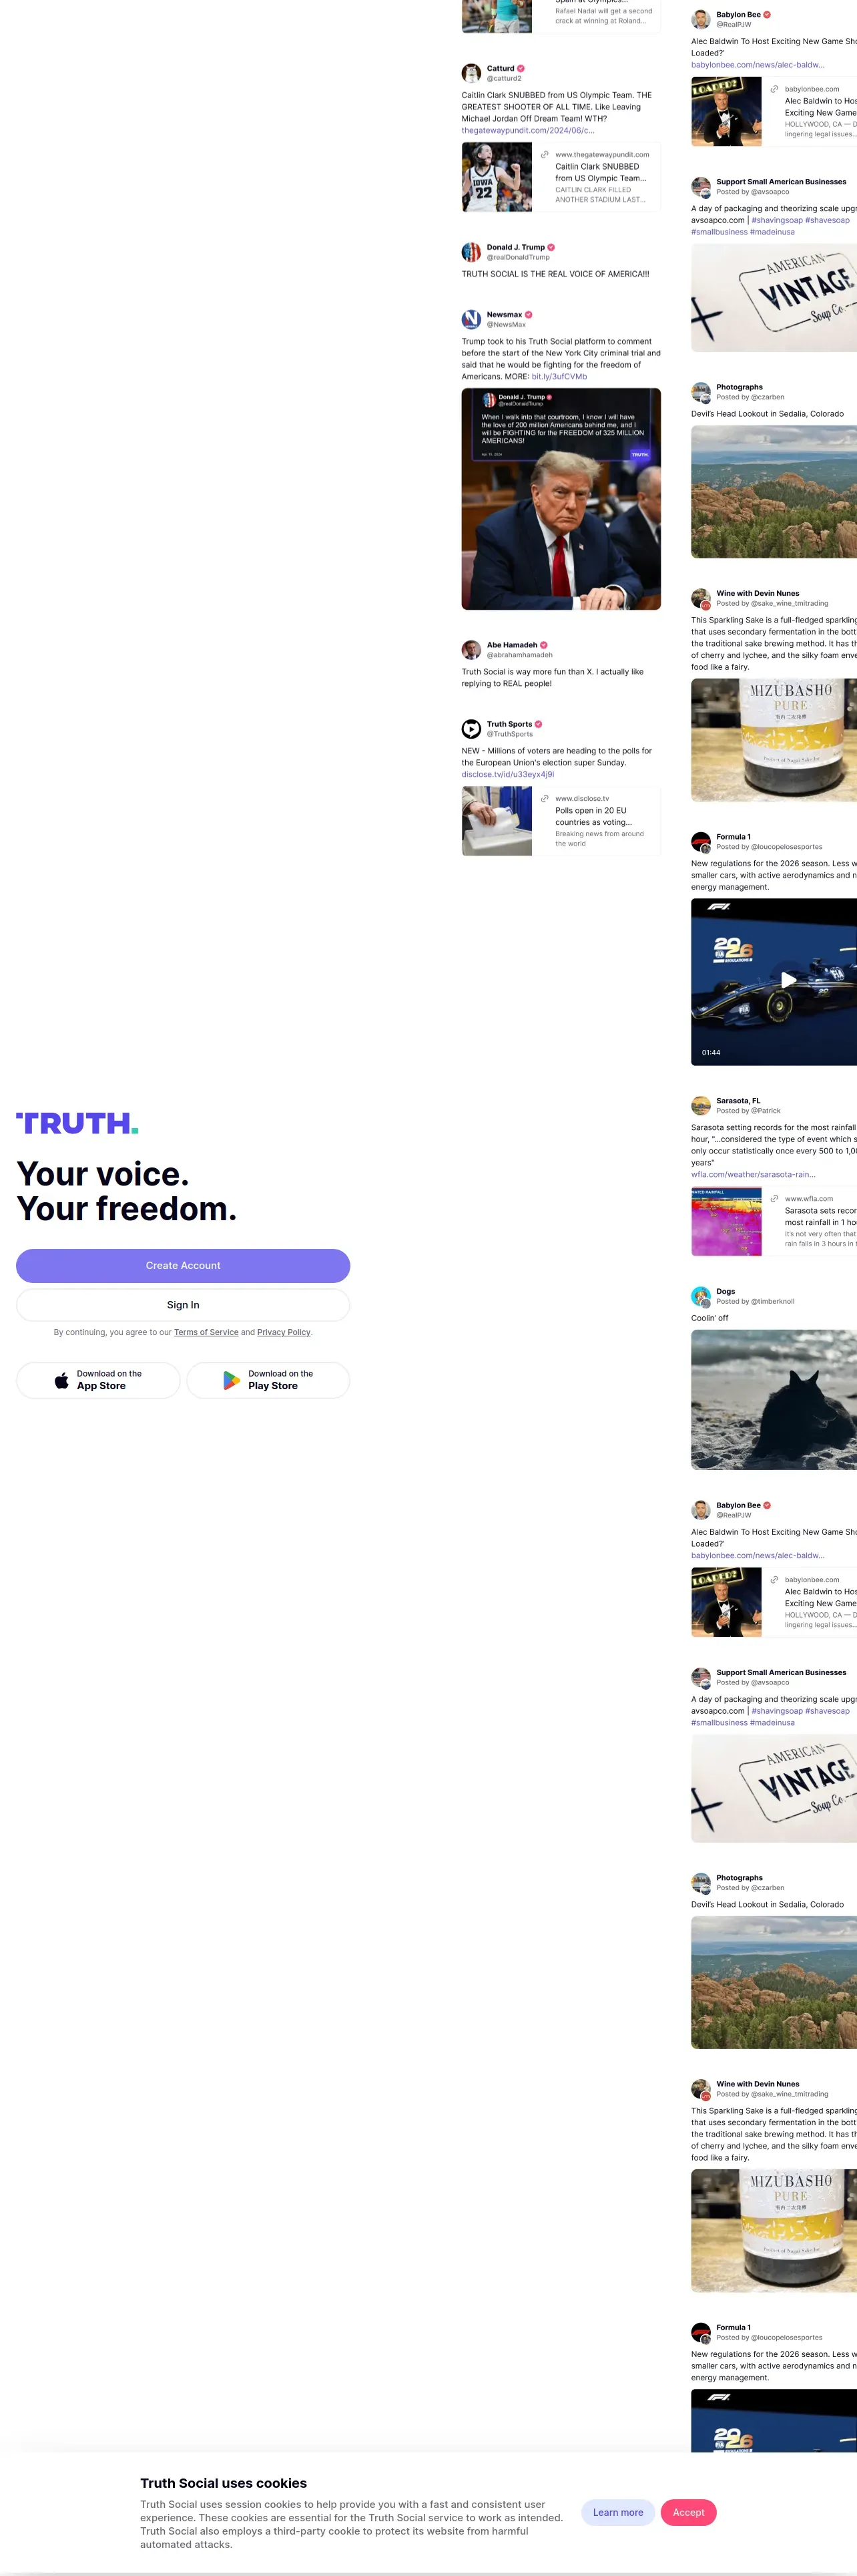857x2576 pixels.
Task: Click Learn more about cookies
Action: tap(618, 2512)
